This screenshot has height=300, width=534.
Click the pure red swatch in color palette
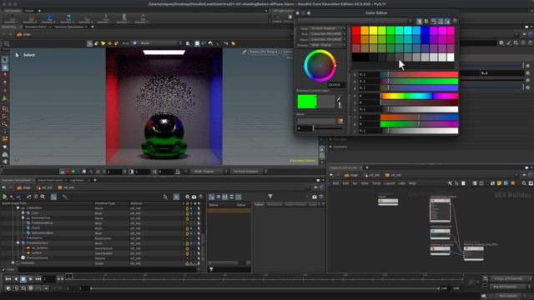[x=356, y=31]
